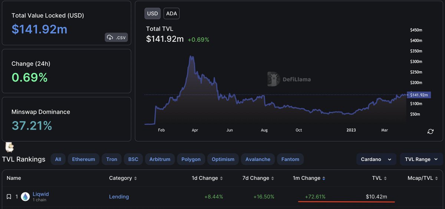Click the 2023 label on chart axis
445x209 pixels.
(x=351, y=130)
